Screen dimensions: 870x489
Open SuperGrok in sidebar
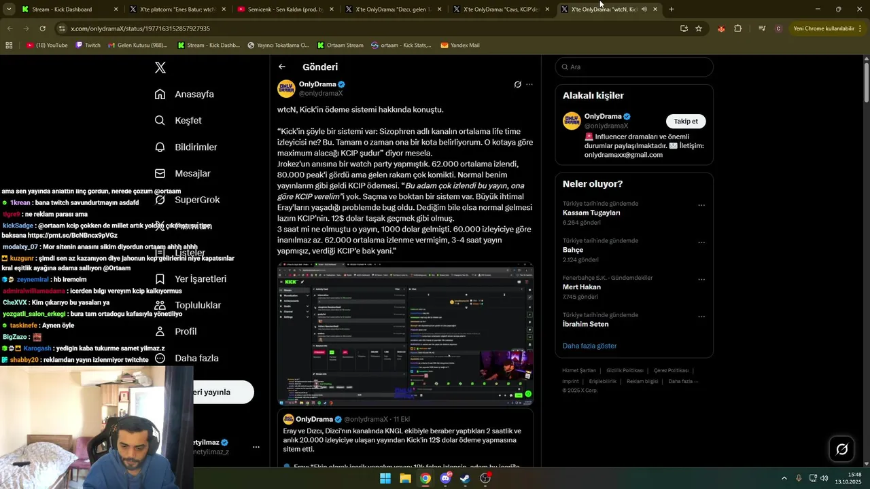tap(187, 200)
